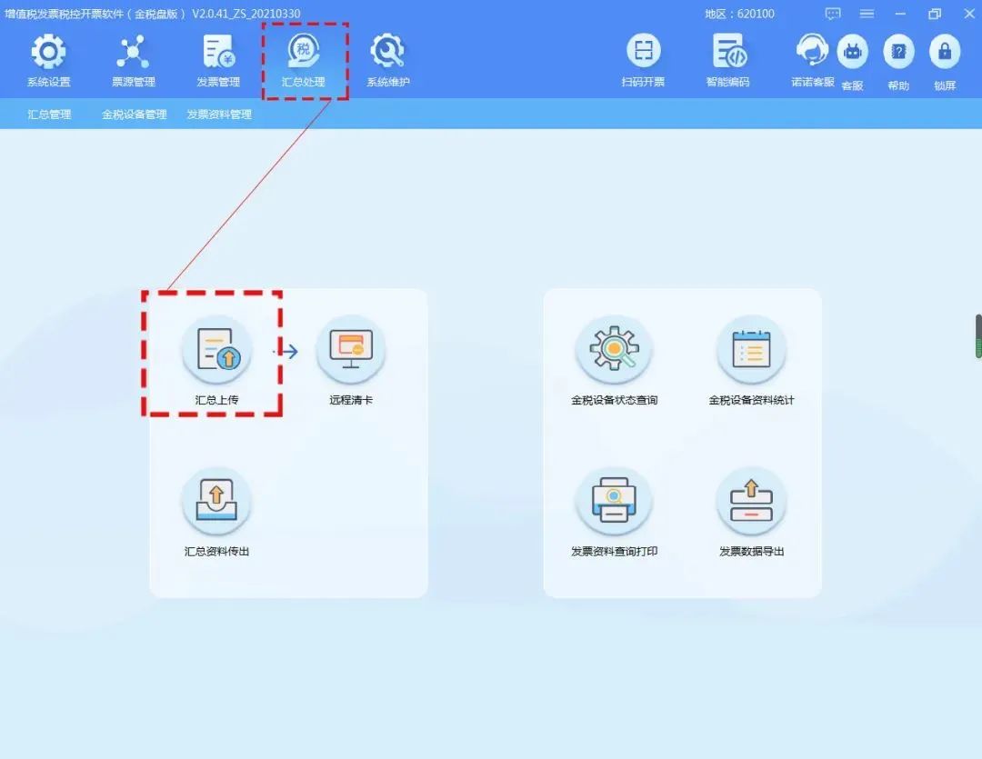
Task: Contact 诺诺客服 headset icon
Action: pos(812,50)
